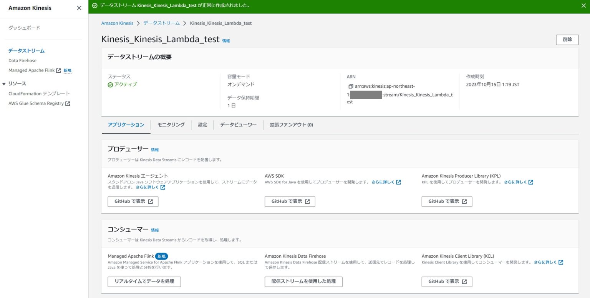Screen dimensions: 590x298
Task: Close the Amazon Kinesis sidebar panel
Action: coord(79,8)
